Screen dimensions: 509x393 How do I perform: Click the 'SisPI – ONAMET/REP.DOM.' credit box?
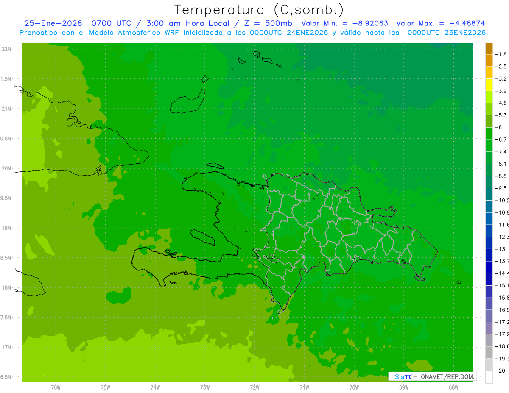tap(432, 376)
